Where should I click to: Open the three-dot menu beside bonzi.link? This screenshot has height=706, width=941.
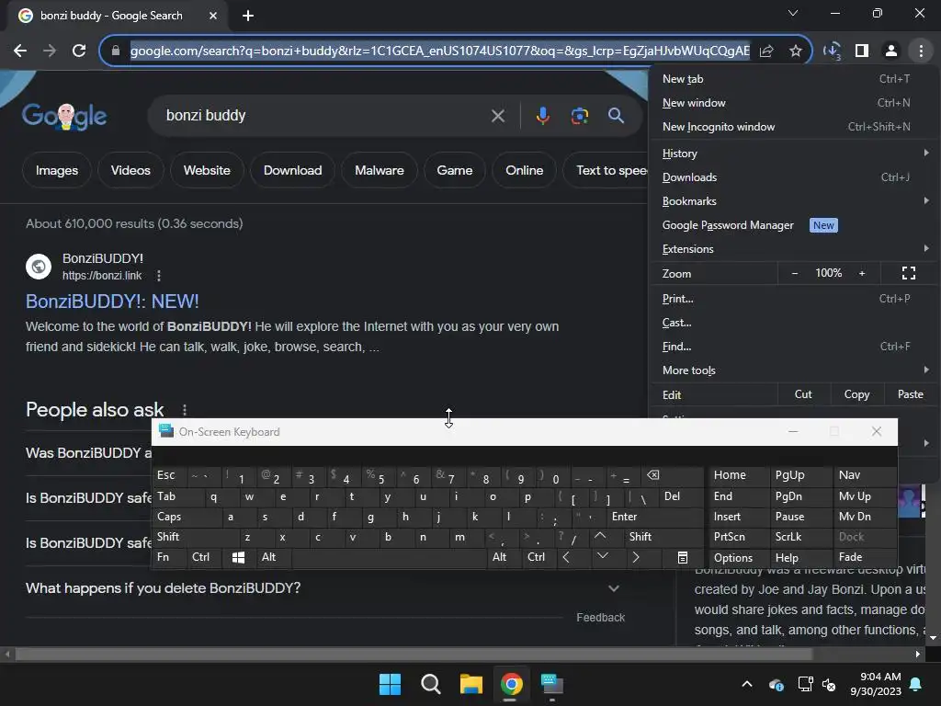coord(158,276)
